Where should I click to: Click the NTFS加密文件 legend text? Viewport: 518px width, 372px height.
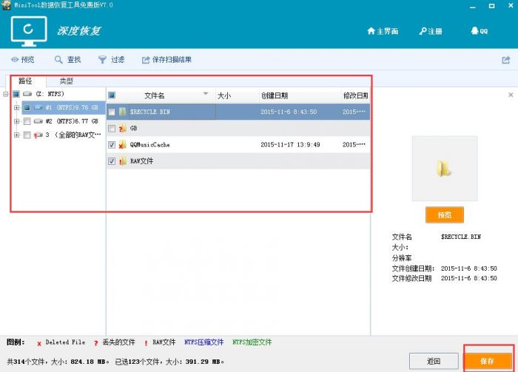click(252, 342)
